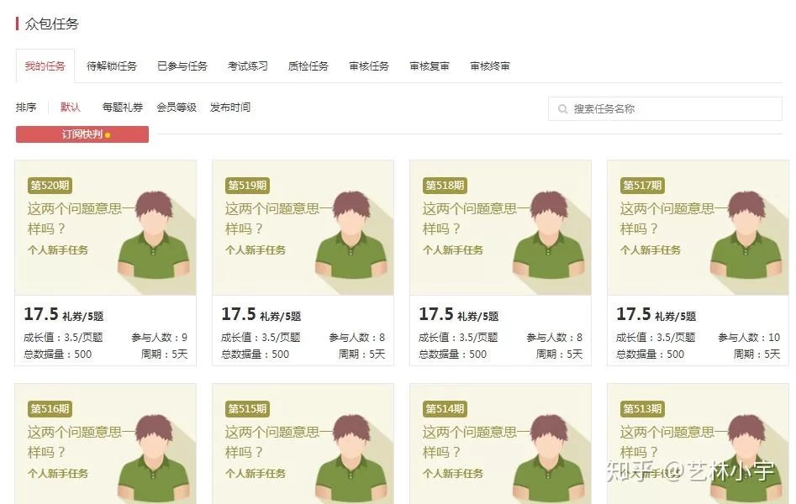The width and height of the screenshot is (796, 504).
Task: Click the 订阅快判 button
Action: [82, 134]
